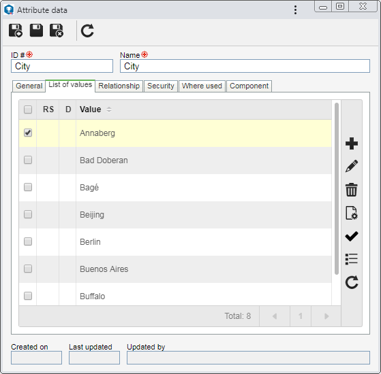Image resolution: width=381 pixels, height=374 pixels.
Task: Go to next page arrow
Action: 326,316
